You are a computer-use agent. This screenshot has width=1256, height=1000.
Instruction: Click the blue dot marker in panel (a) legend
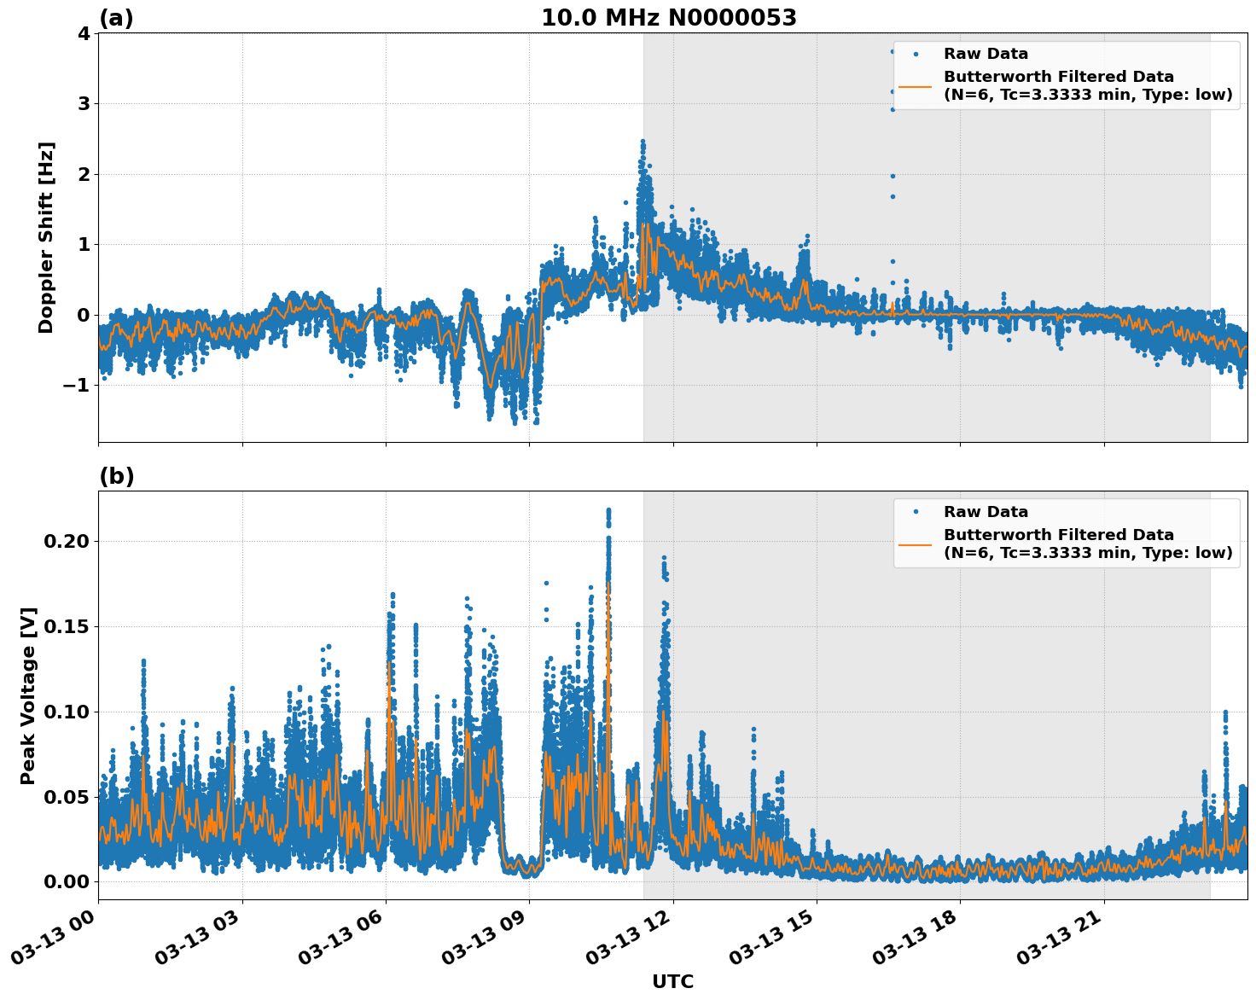coord(916,54)
